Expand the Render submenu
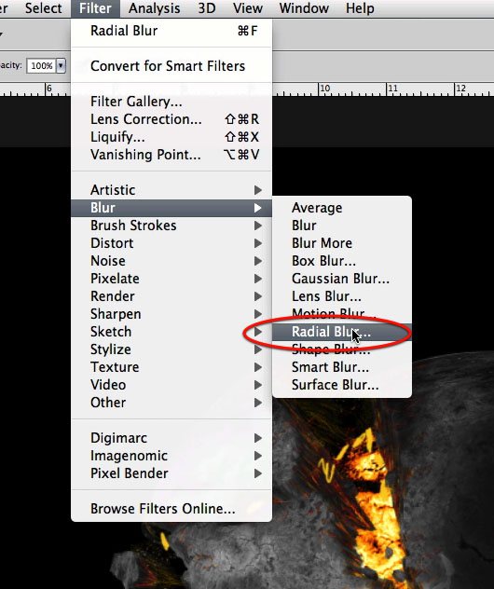Viewport: 494px width, 589px height. 172,296
